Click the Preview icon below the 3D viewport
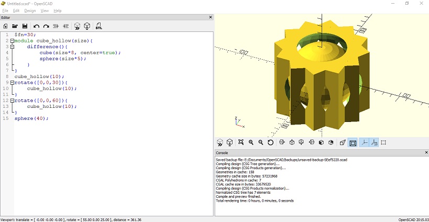429x222 pixels. [219, 142]
